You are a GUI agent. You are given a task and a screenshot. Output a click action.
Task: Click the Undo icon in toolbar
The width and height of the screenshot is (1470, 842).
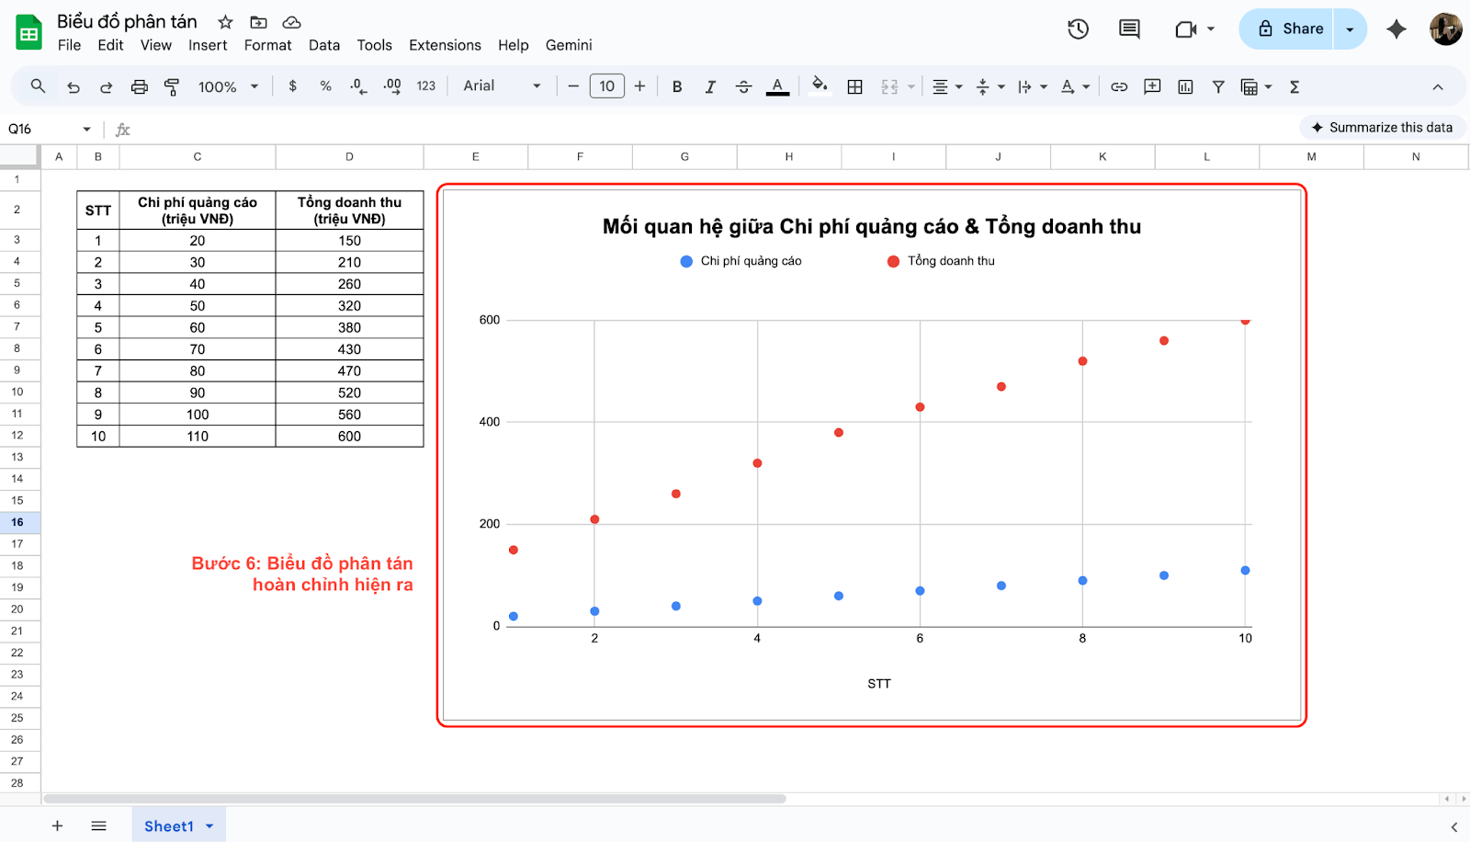(73, 86)
